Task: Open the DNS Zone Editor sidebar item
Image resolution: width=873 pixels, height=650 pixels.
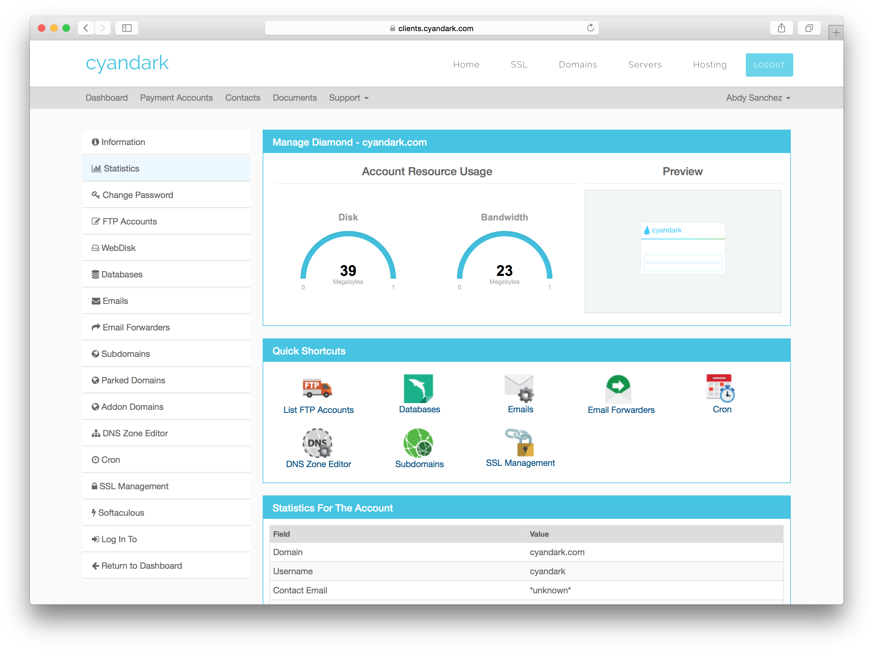Action: click(x=166, y=433)
